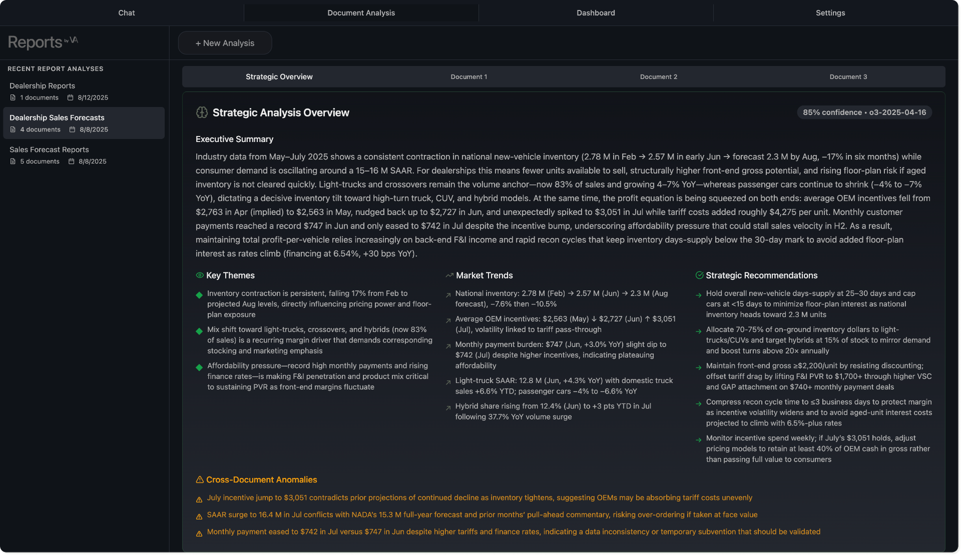Click the calendar icon under Sales Forecast Reports
The height and width of the screenshot is (555, 961).
pyautogui.click(x=72, y=161)
